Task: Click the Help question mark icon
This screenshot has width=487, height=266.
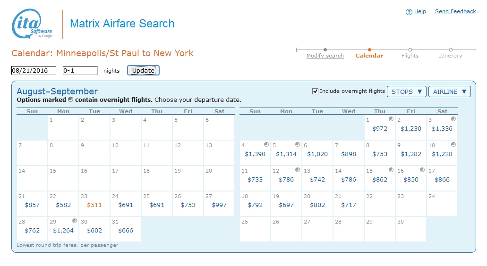Action: tap(409, 12)
